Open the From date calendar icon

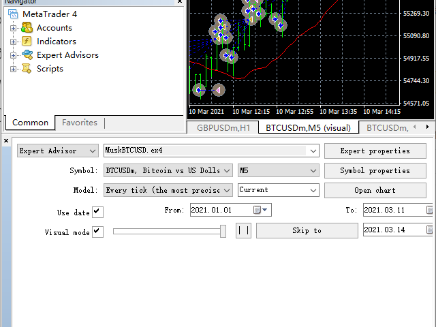pos(258,210)
